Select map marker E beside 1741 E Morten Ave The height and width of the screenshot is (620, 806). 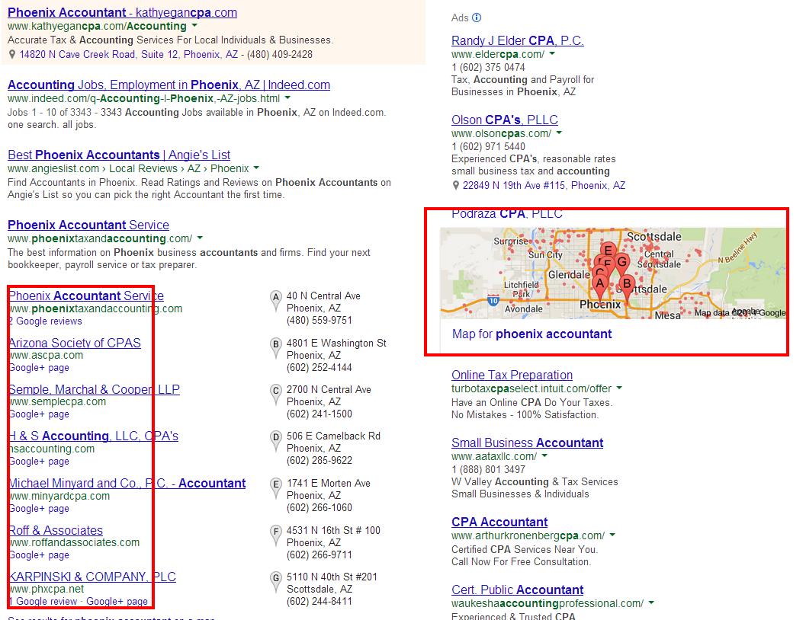[x=276, y=487]
